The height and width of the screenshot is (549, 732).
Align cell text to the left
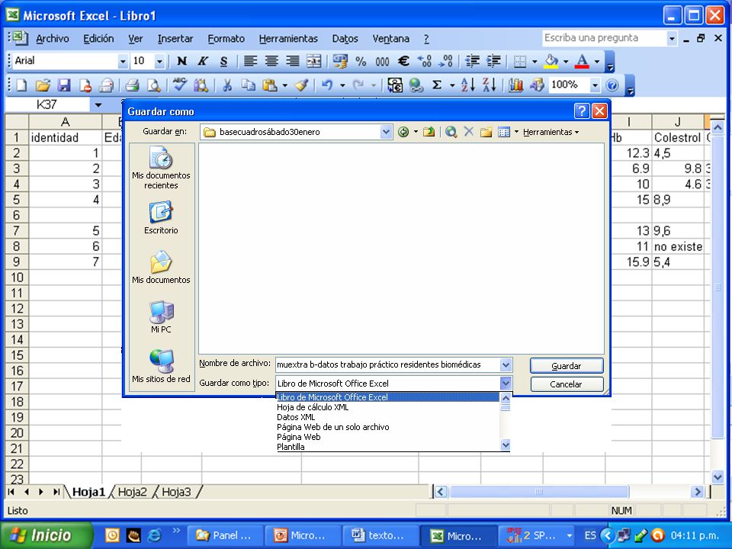click(251, 61)
